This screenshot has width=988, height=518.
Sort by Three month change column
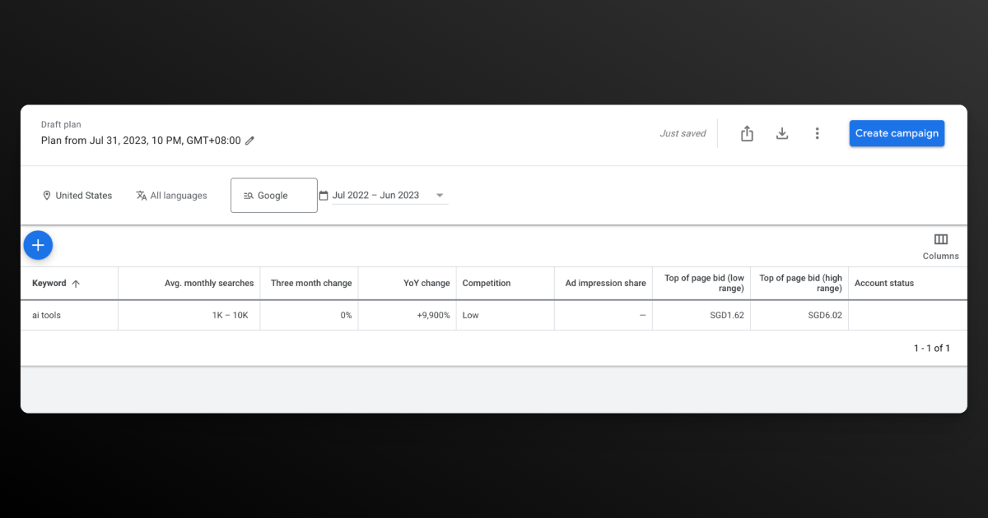tap(311, 284)
